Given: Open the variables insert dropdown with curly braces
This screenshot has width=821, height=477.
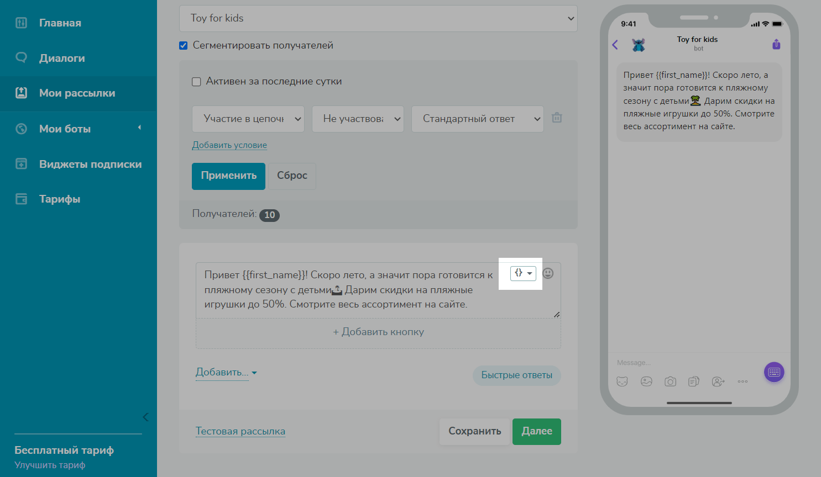Looking at the screenshot, I should 522,273.
